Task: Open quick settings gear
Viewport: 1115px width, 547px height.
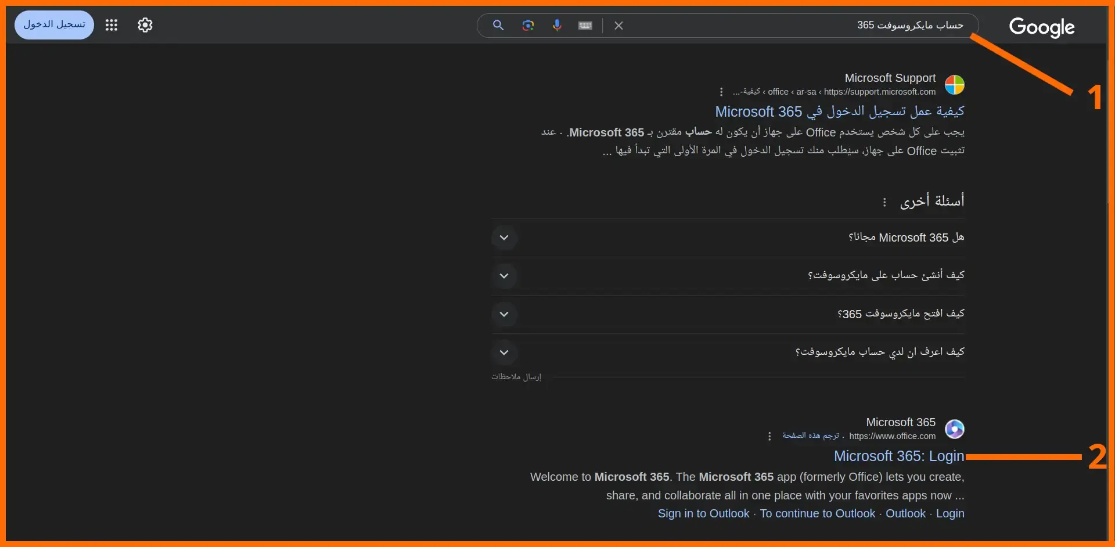Action: coord(145,25)
